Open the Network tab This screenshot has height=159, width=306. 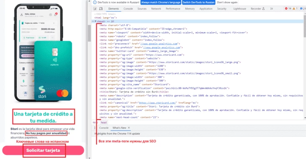(x=156, y=9)
